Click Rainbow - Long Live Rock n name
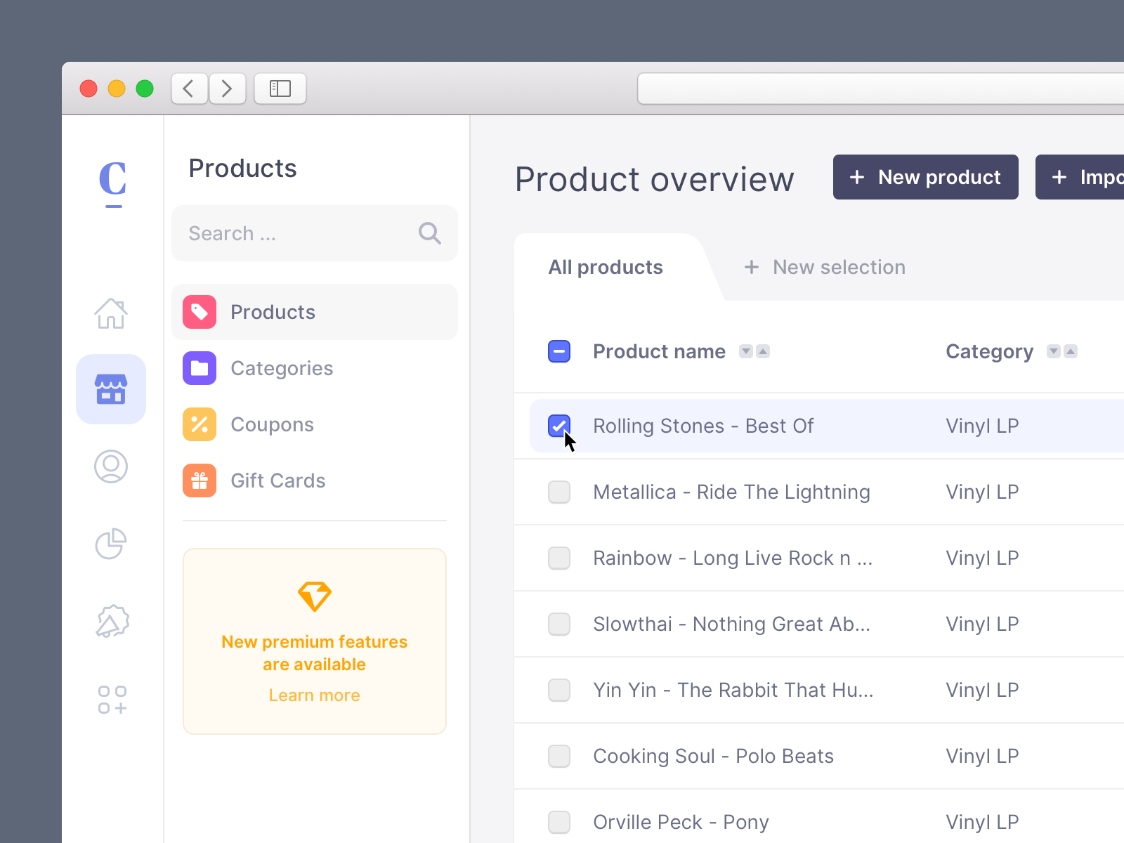 point(733,558)
